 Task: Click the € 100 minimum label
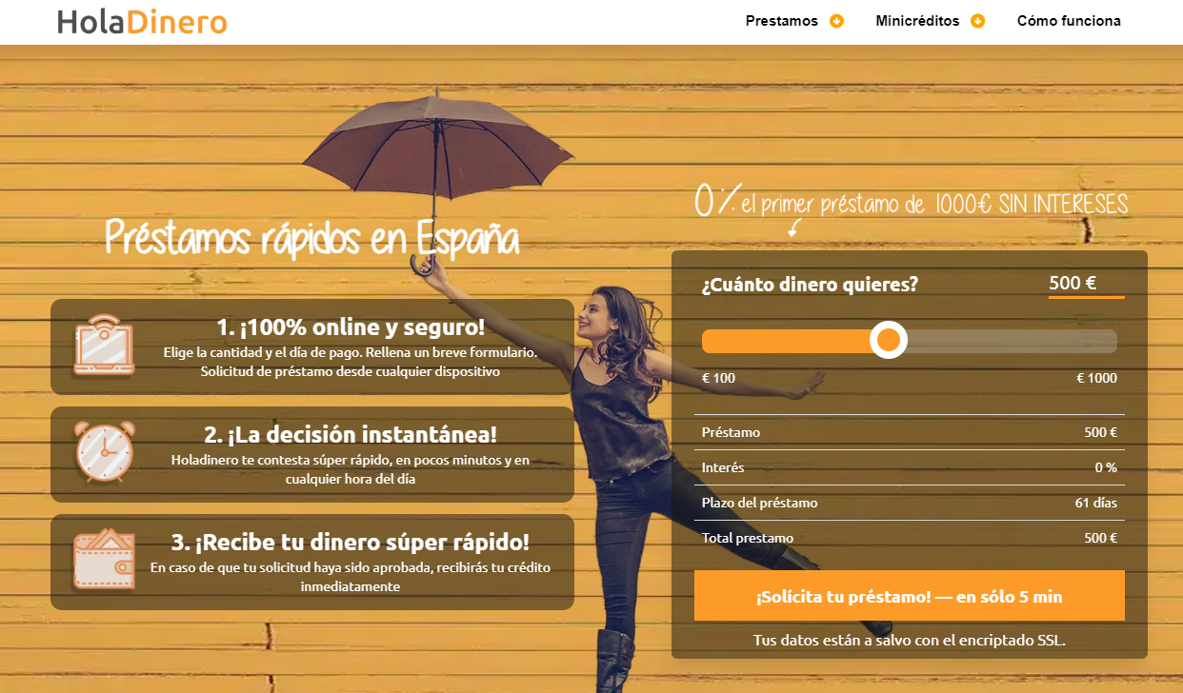point(718,378)
